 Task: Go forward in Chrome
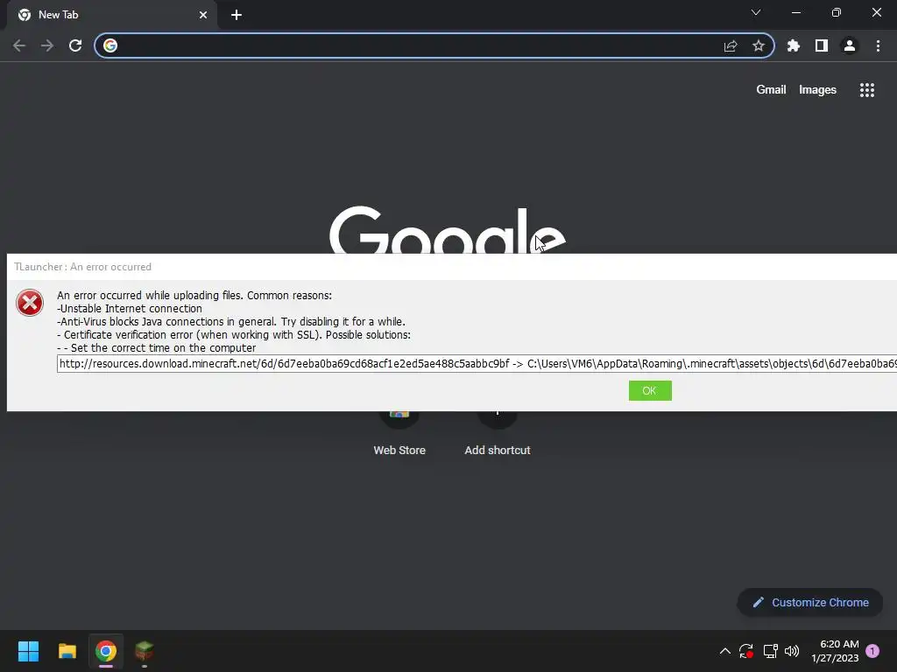tap(47, 45)
